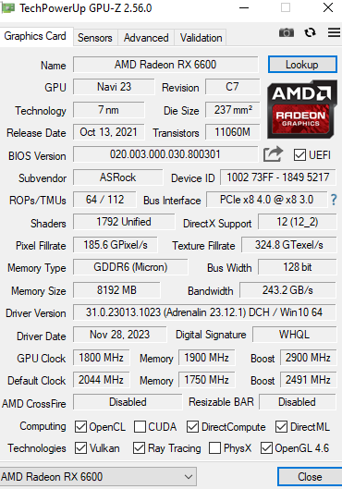Toggle the OpenCL checkbox
The height and width of the screenshot is (489, 342).
pyautogui.click(x=80, y=427)
